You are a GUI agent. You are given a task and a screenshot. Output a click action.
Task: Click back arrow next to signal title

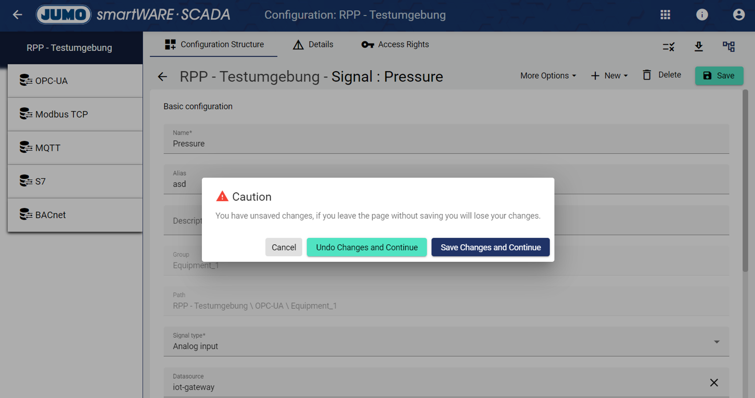(162, 77)
